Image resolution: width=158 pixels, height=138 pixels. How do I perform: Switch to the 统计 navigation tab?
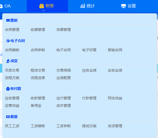(88, 6)
